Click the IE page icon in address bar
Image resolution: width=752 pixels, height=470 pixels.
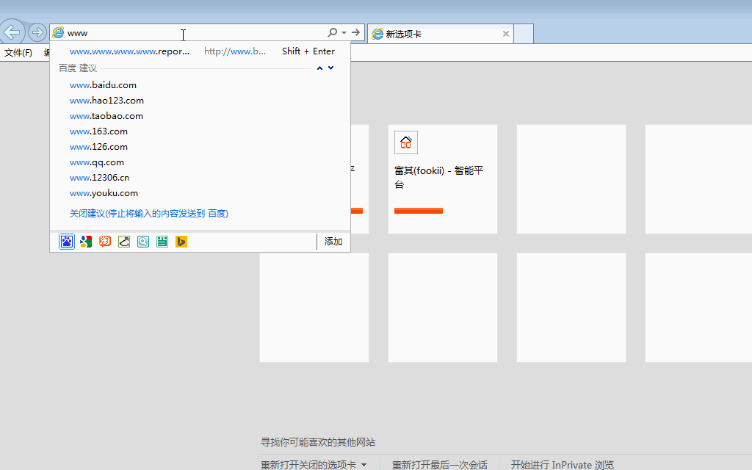(58, 32)
